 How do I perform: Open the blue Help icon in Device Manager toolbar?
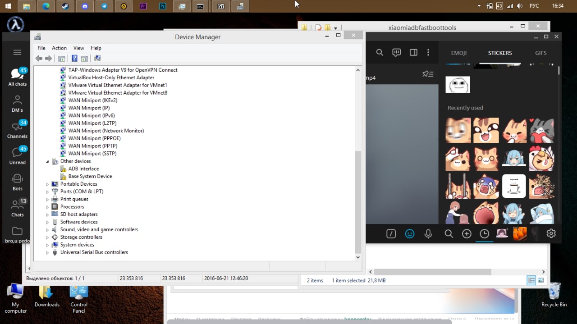75,58
